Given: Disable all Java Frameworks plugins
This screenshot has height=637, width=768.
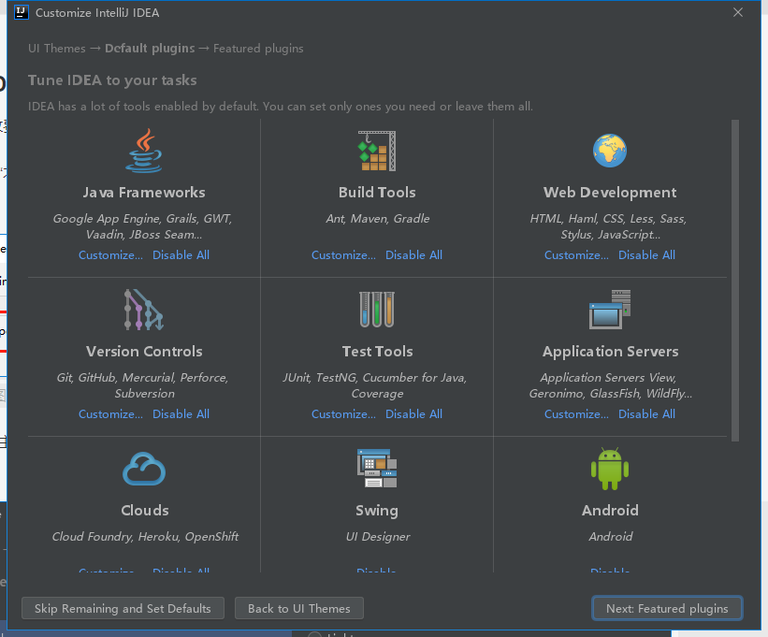Looking at the screenshot, I should coord(181,255).
